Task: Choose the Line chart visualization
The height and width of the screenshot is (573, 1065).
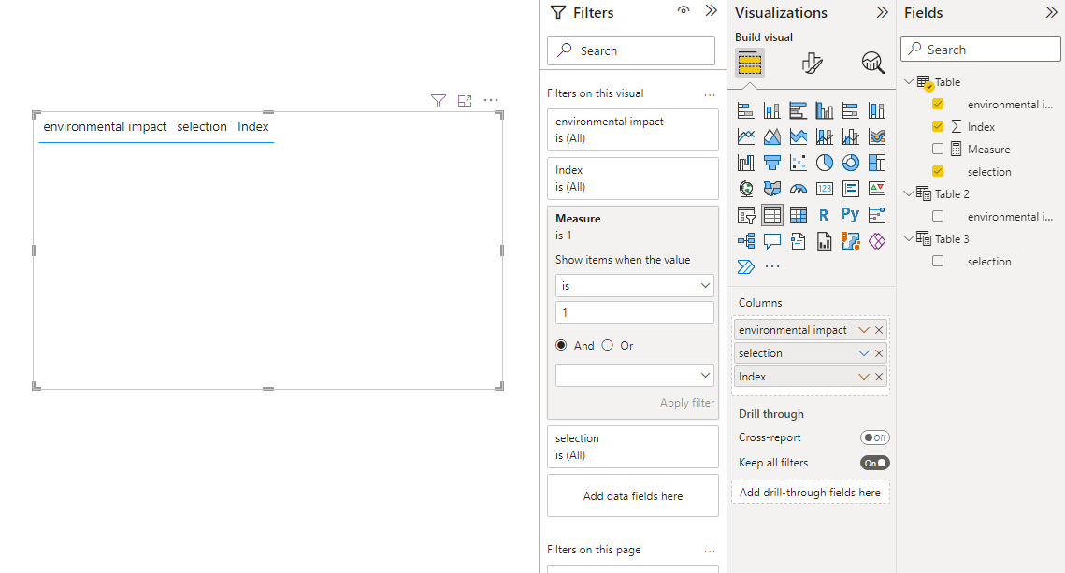Action: coord(746,137)
